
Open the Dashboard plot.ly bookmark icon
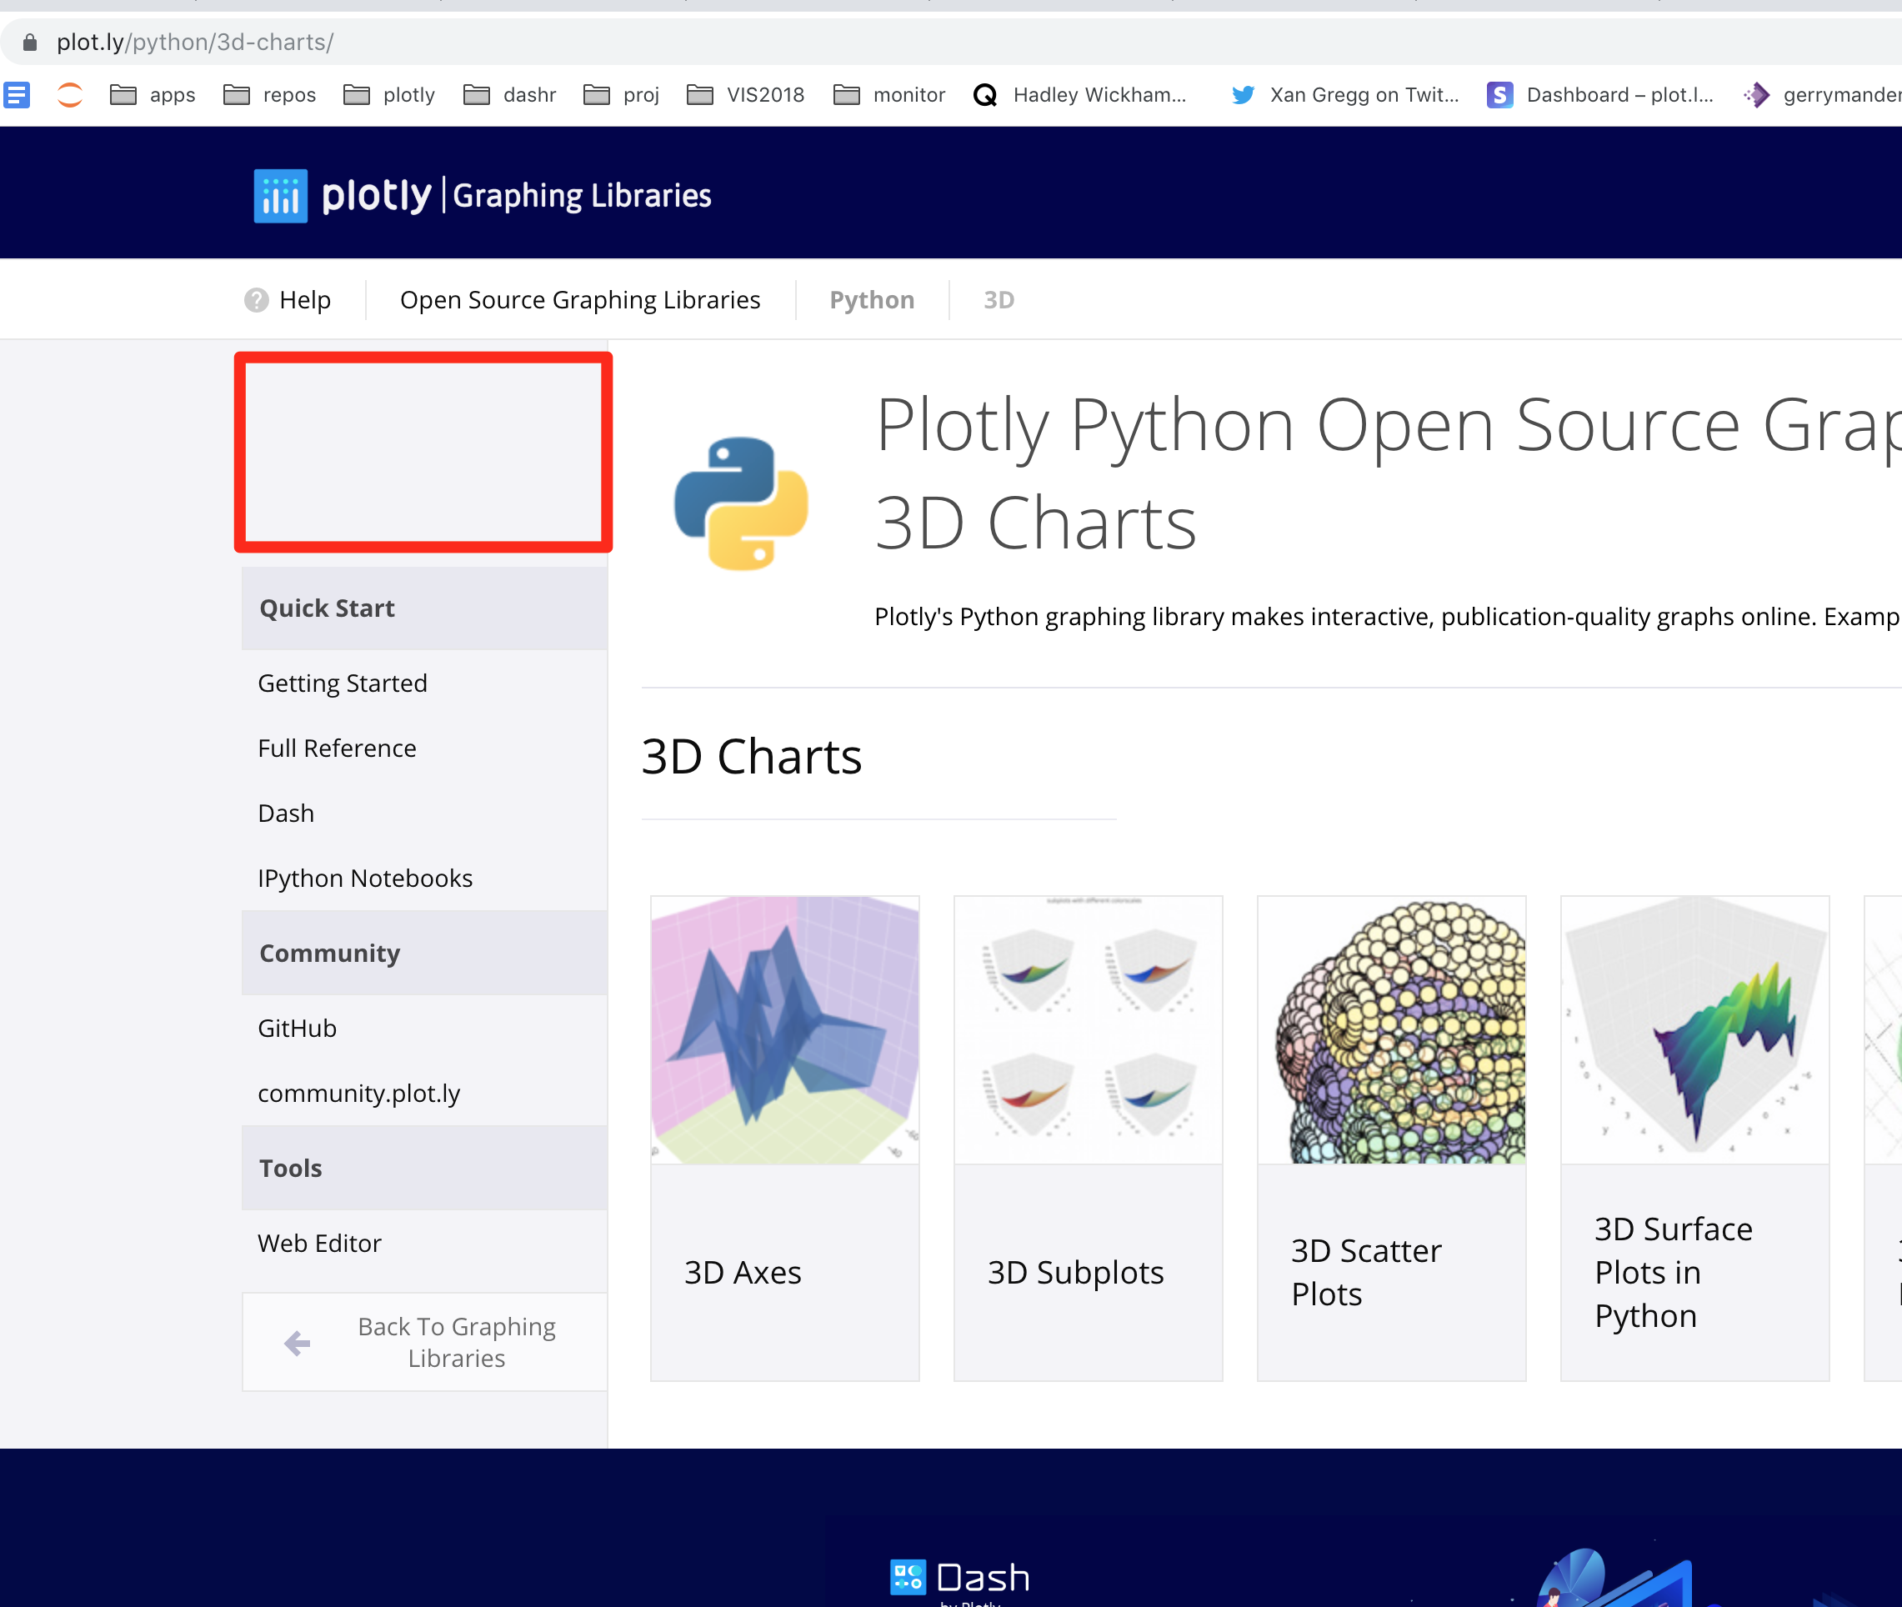click(x=1499, y=95)
